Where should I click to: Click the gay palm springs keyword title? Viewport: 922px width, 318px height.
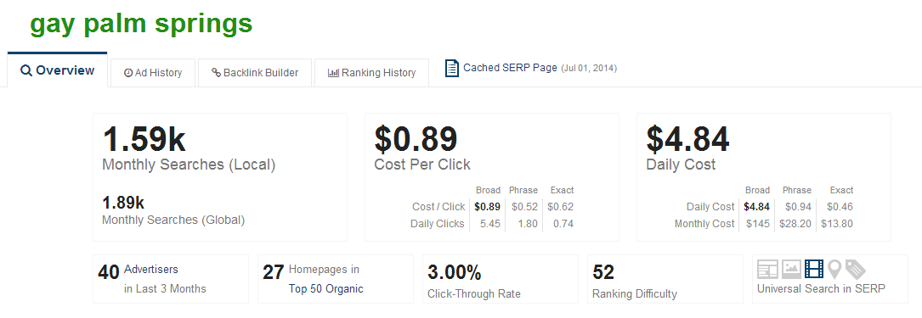point(141,24)
